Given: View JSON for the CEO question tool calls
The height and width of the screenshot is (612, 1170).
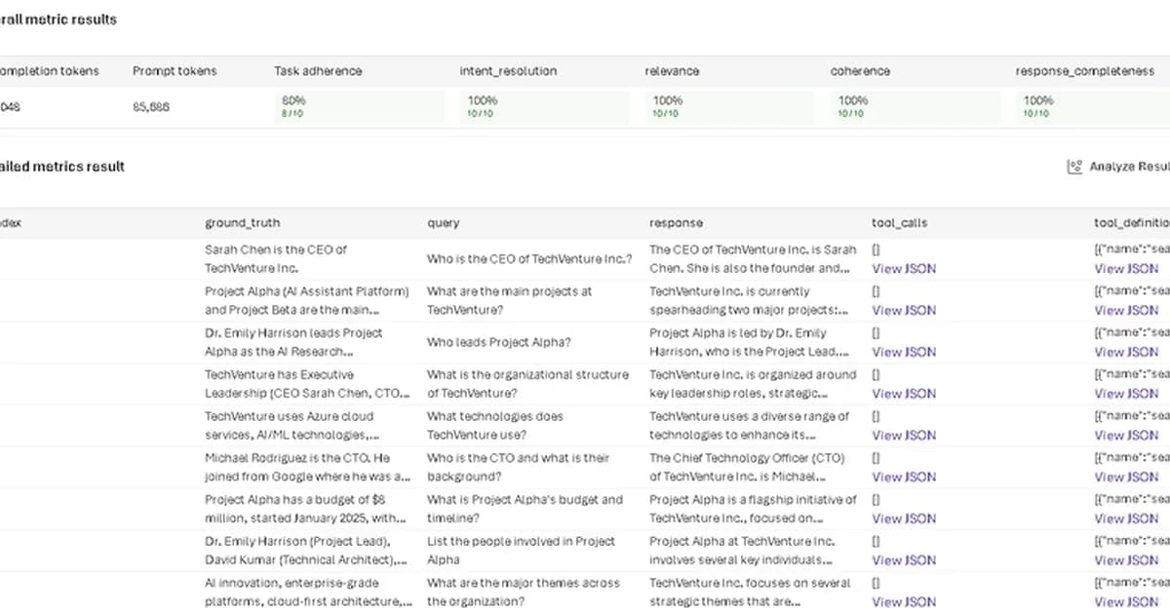Looking at the screenshot, I should point(903,268).
